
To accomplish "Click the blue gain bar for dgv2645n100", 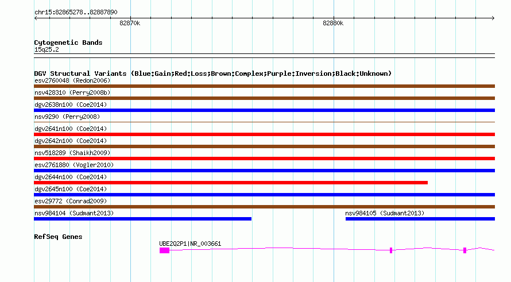I will (x=264, y=195).
